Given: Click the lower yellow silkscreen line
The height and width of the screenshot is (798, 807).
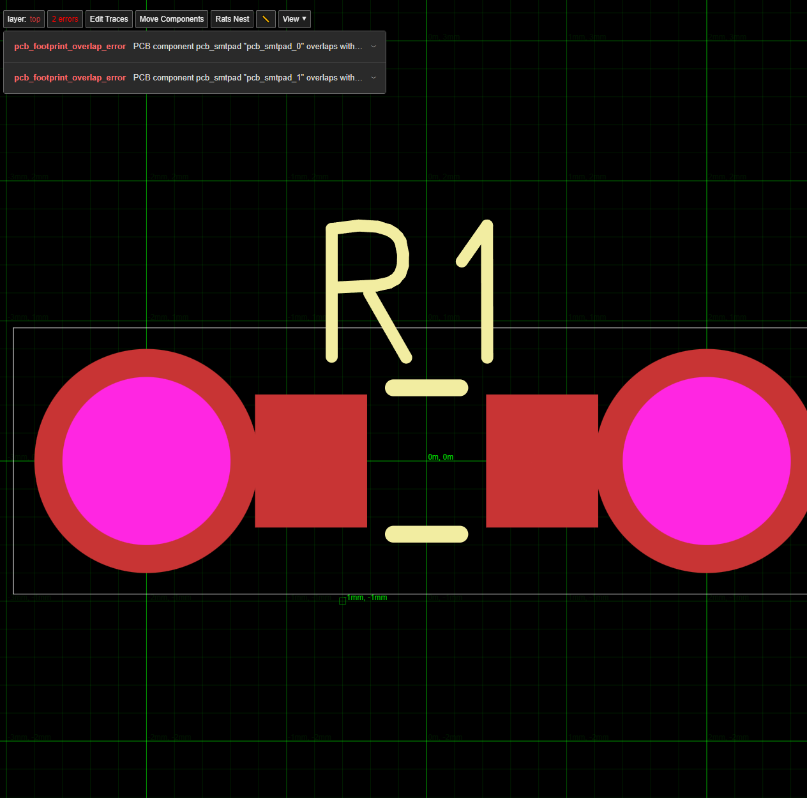Looking at the screenshot, I should coord(426,534).
